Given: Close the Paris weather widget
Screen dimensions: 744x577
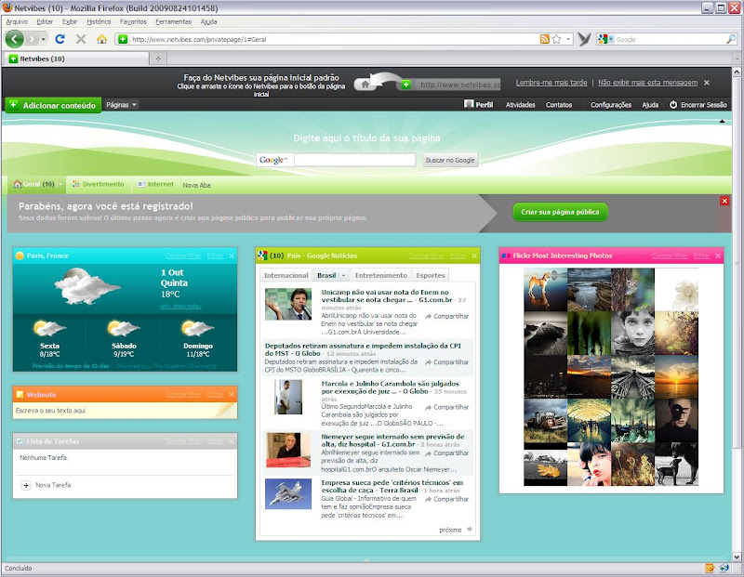Looking at the screenshot, I should 232,256.
